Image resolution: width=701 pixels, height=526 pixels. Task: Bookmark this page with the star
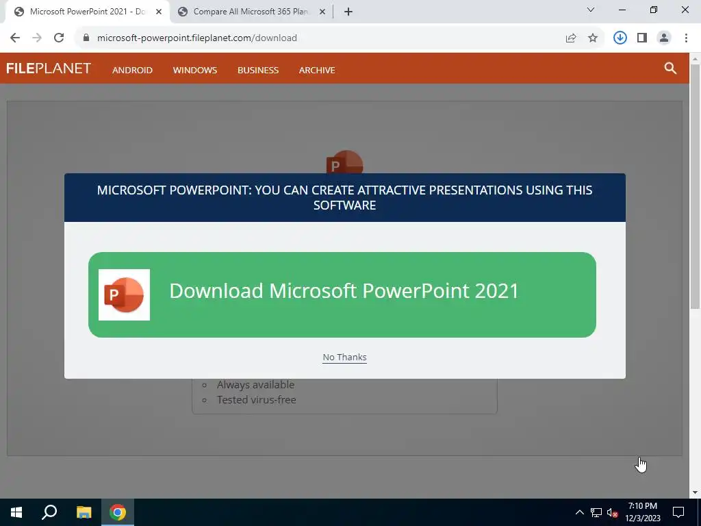593,38
